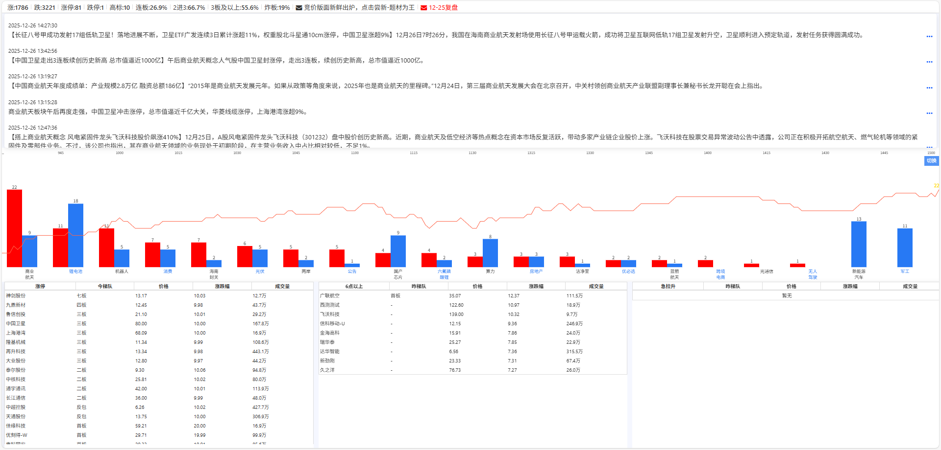
Task: Click the black envelope icon before 竞价版面 notice
Action: click(x=299, y=8)
